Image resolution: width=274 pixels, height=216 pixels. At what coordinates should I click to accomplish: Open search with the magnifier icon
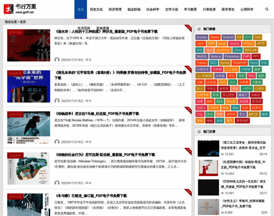point(267,9)
